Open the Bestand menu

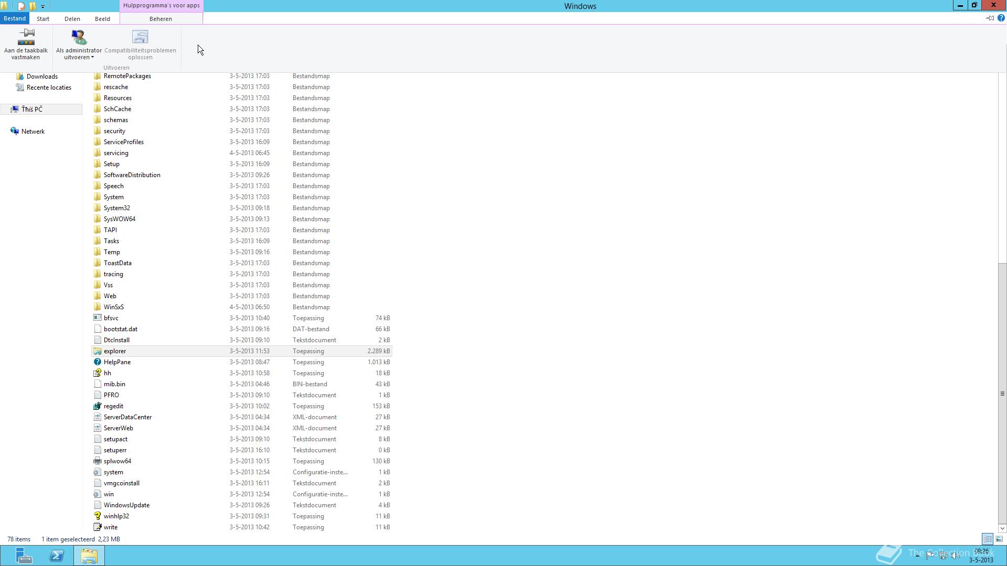tap(15, 18)
